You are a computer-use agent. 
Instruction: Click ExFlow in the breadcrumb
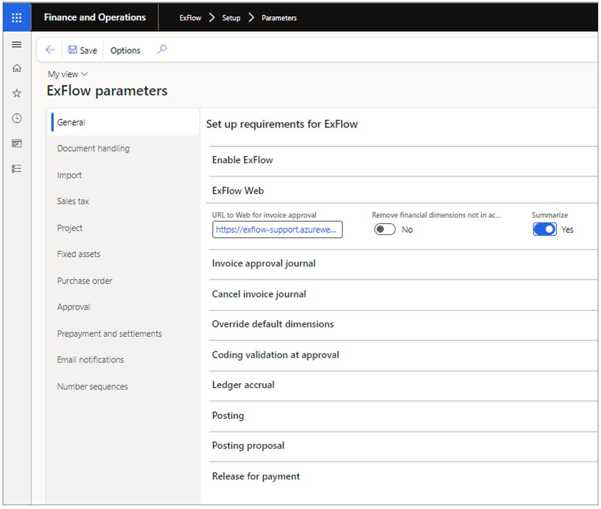coord(190,18)
